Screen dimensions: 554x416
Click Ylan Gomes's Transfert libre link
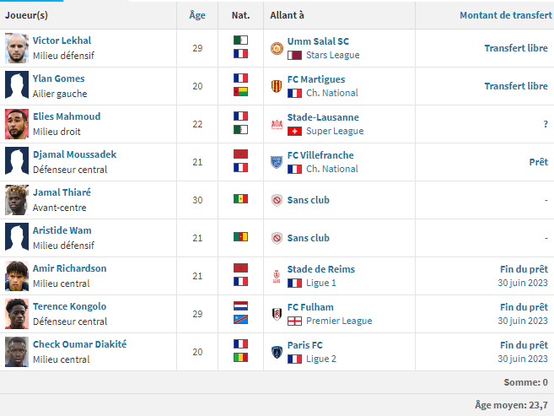pos(515,86)
